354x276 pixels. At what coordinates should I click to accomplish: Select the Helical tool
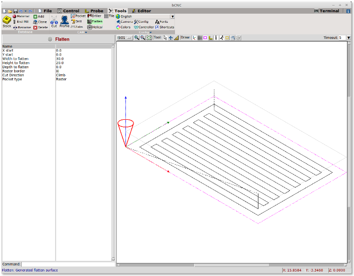[95, 27]
